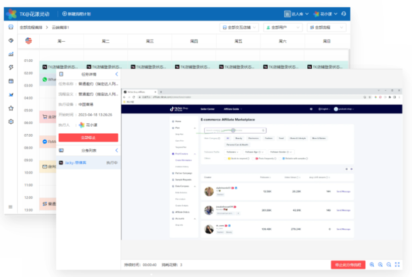The height and width of the screenshot is (277, 412).
Task: Open the English language dropdown
Action: pyautogui.click(x=323, y=109)
